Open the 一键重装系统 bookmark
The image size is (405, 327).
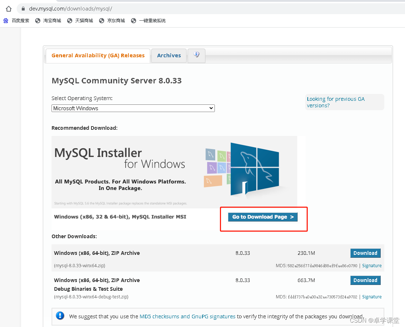point(148,21)
